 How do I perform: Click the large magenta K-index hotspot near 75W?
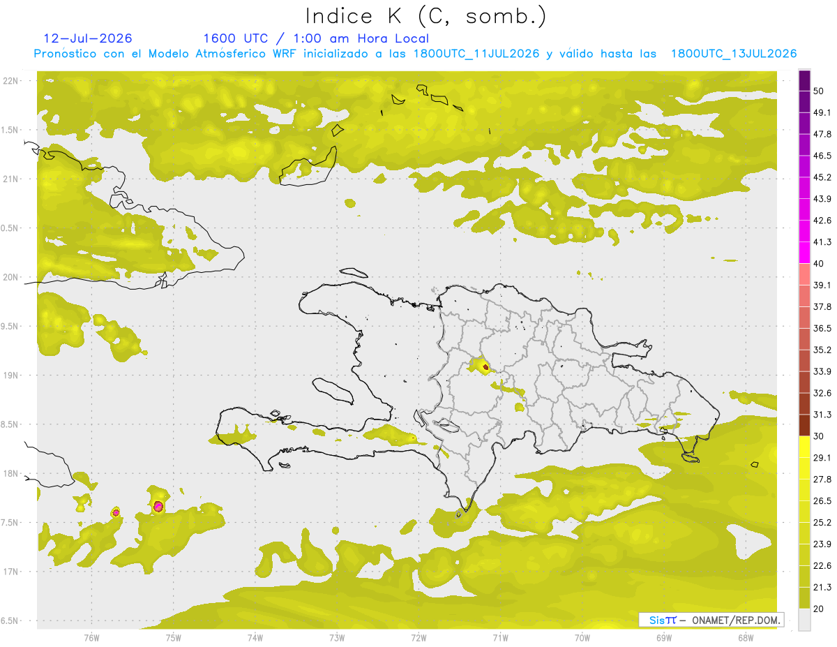coord(158,506)
